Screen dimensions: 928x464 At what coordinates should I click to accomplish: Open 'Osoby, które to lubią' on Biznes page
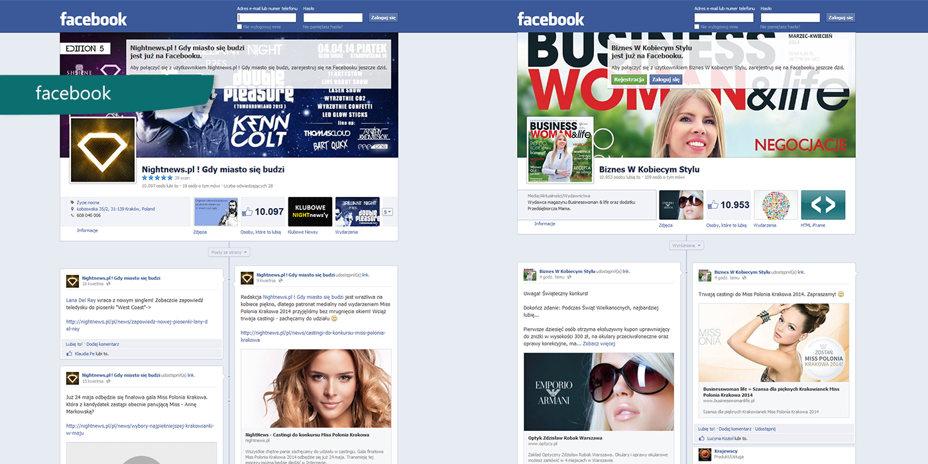click(x=726, y=225)
